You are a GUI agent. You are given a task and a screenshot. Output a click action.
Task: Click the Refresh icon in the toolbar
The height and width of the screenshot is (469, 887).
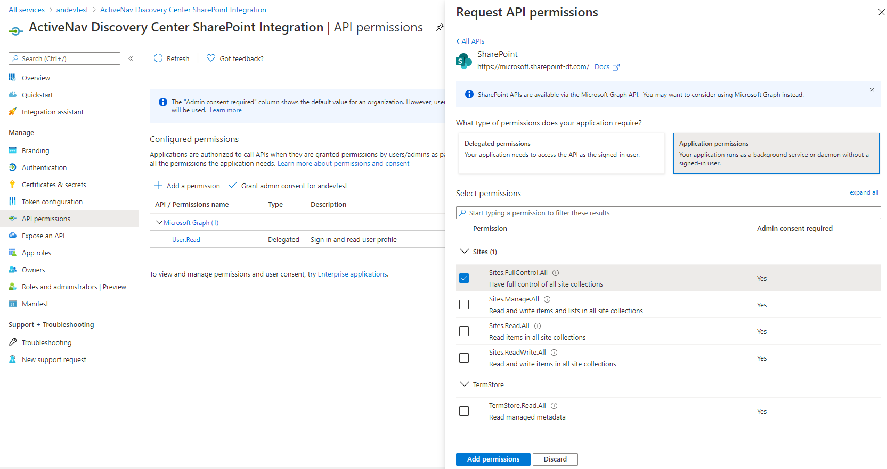[158, 58]
